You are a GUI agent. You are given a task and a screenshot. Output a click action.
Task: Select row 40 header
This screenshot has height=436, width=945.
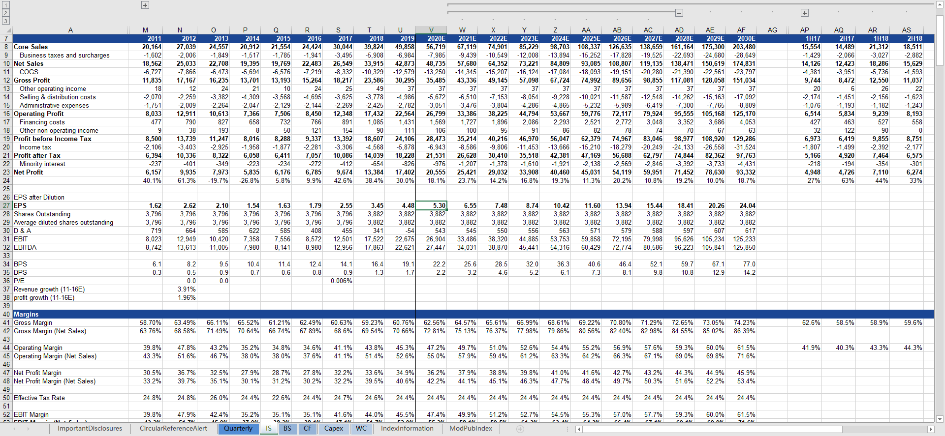pyautogui.click(x=6, y=314)
